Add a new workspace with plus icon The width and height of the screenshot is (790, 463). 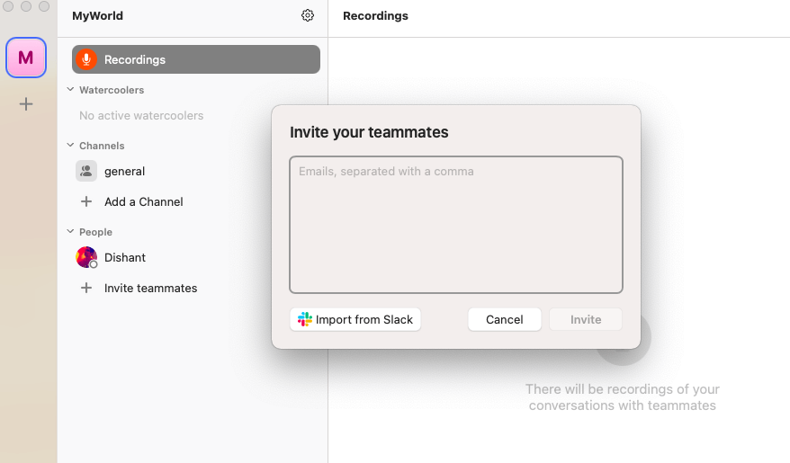tap(26, 104)
